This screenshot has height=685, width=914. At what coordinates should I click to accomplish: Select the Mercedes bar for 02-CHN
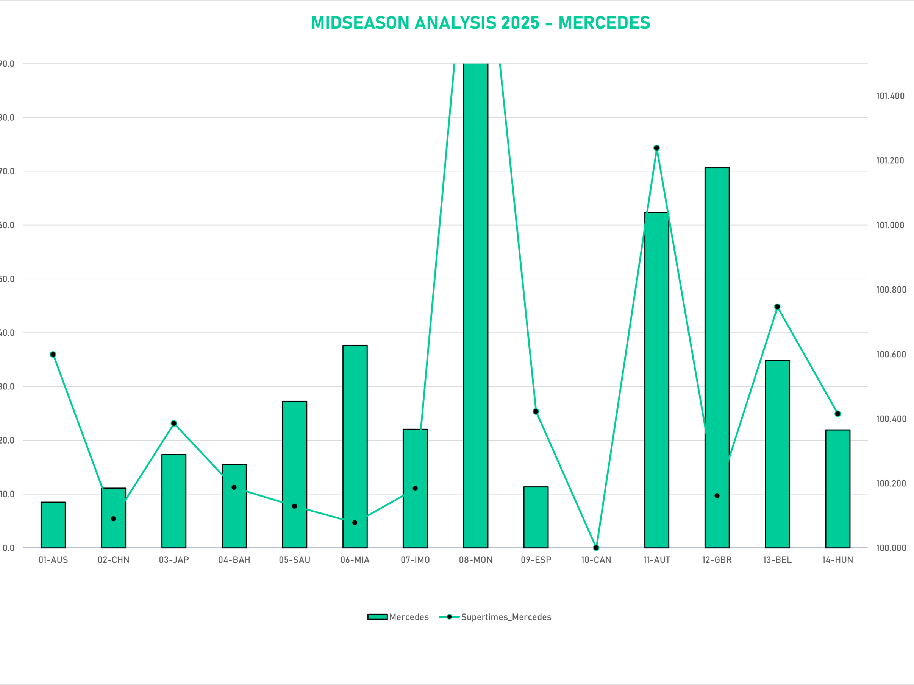[114, 518]
